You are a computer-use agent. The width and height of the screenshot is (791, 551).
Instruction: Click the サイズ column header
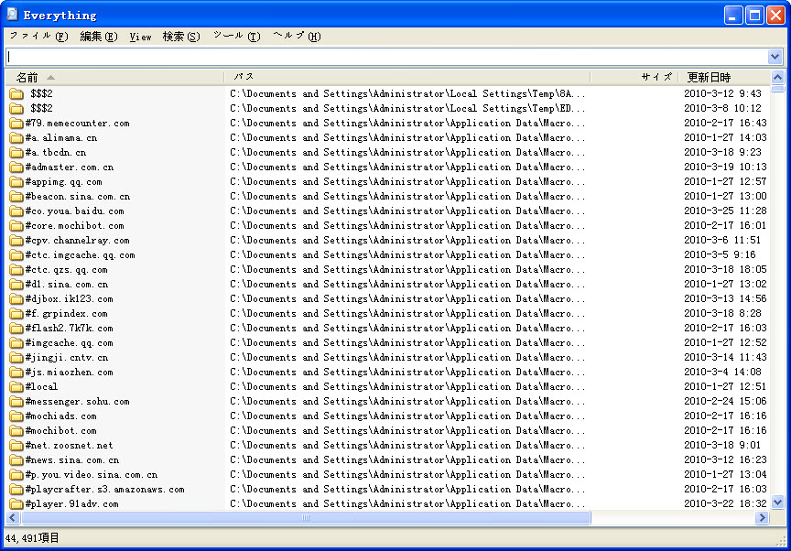point(634,78)
